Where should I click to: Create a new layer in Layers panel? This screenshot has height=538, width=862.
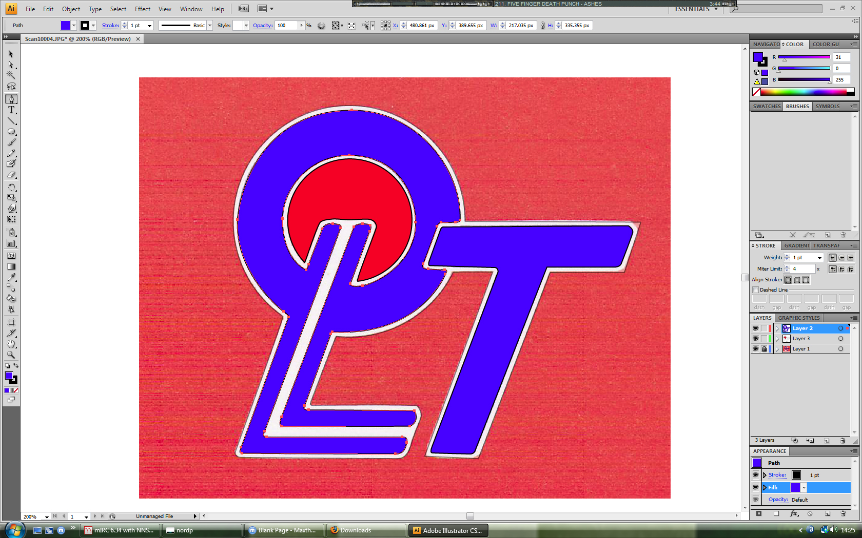point(827,441)
